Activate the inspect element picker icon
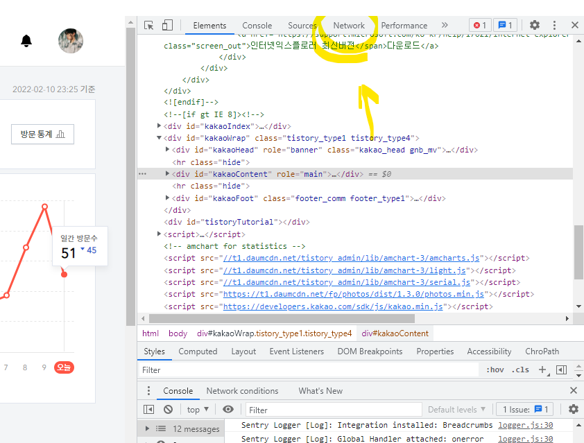584x443 pixels. [149, 26]
